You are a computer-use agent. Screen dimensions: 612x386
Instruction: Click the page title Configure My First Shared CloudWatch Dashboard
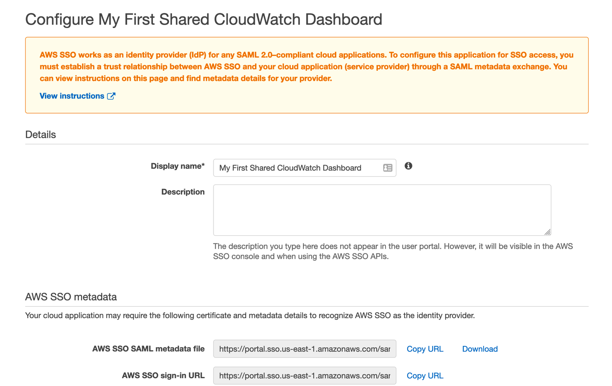[204, 19]
